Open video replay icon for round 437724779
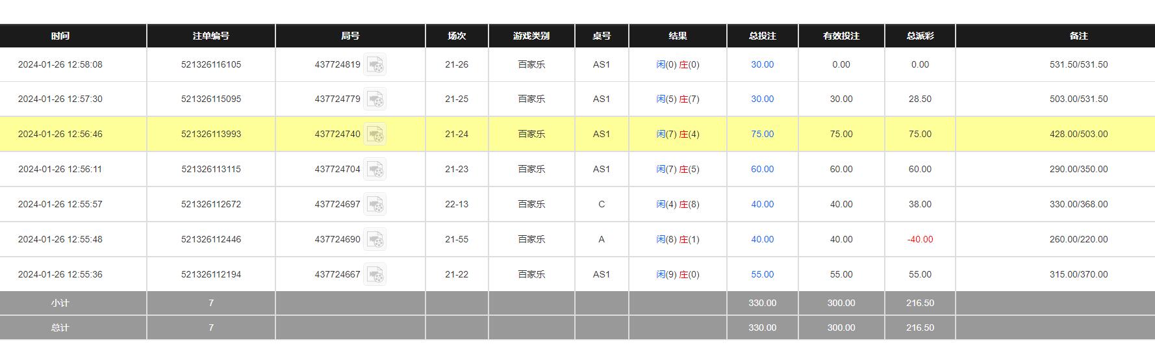1155x360 pixels. (375, 99)
